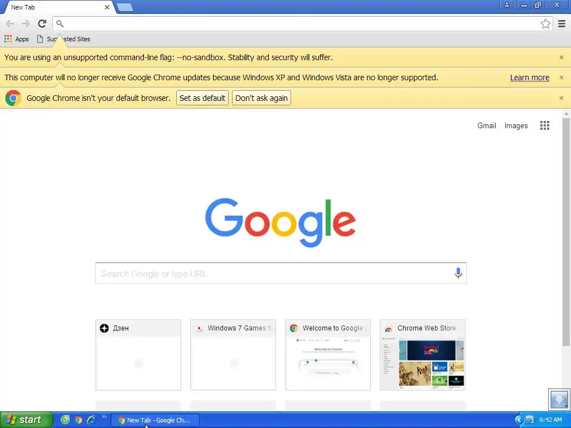The height and width of the screenshot is (428, 571).
Task: Dismiss the Windows XP unsupported warning
Action: pyautogui.click(x=561, y=77)
